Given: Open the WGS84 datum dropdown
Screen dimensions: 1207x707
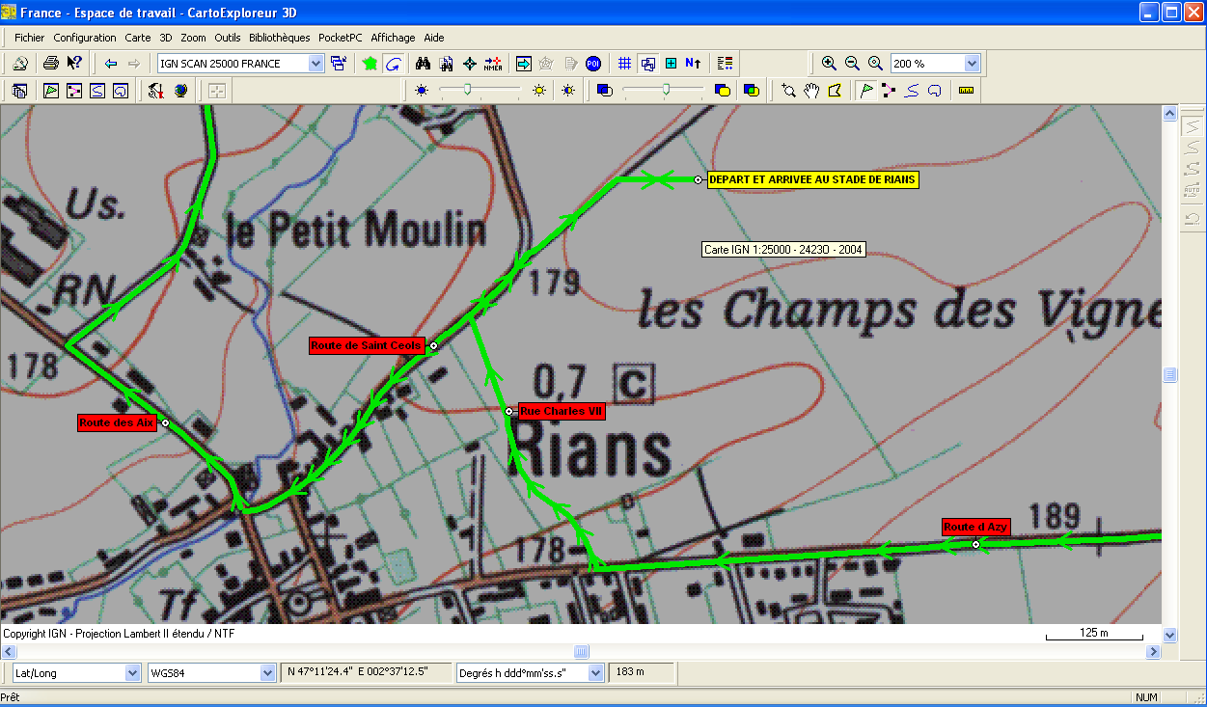Looking at the screenshot, I should coord(267,672).
